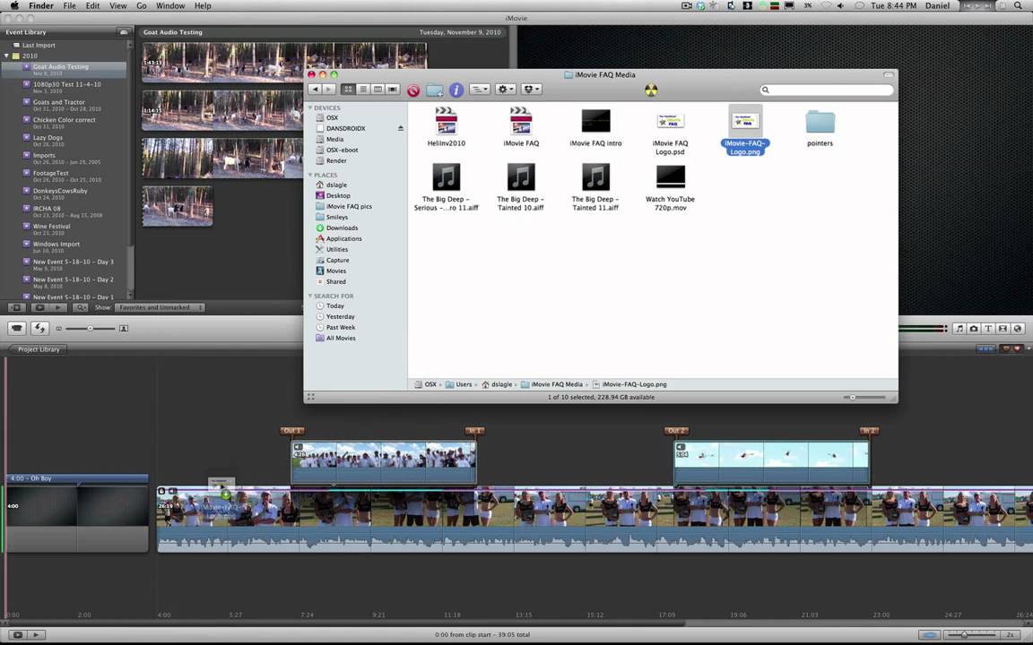Select the Watch YouTube 720p.mov file
Image resolution: width=1033 pixels, height=645 pixels.
pos(670,187)
